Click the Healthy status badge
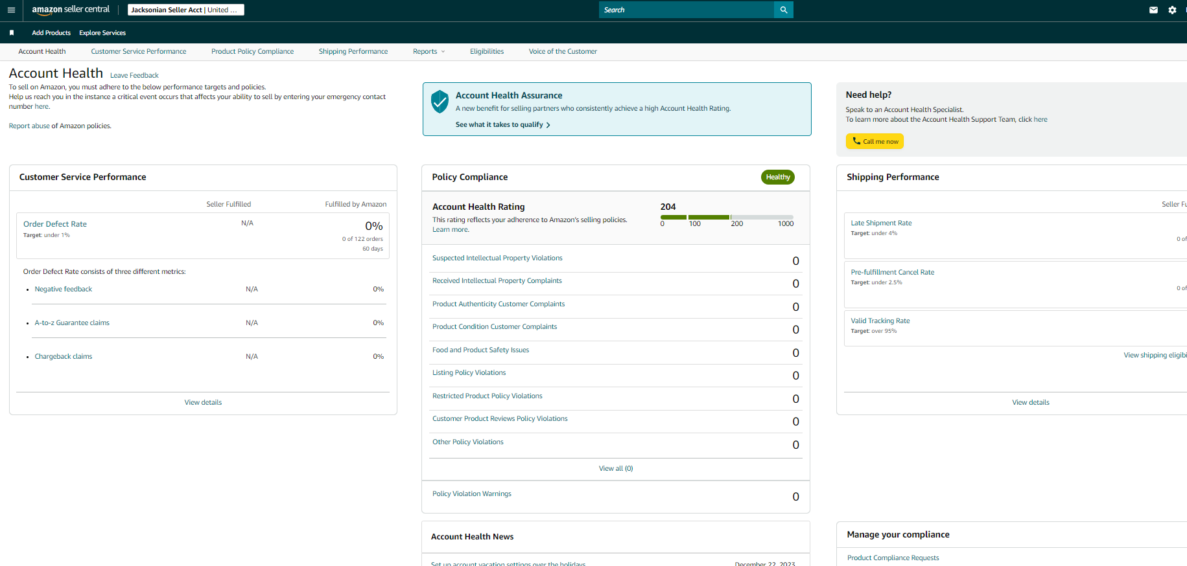 [x=778, y=177]
